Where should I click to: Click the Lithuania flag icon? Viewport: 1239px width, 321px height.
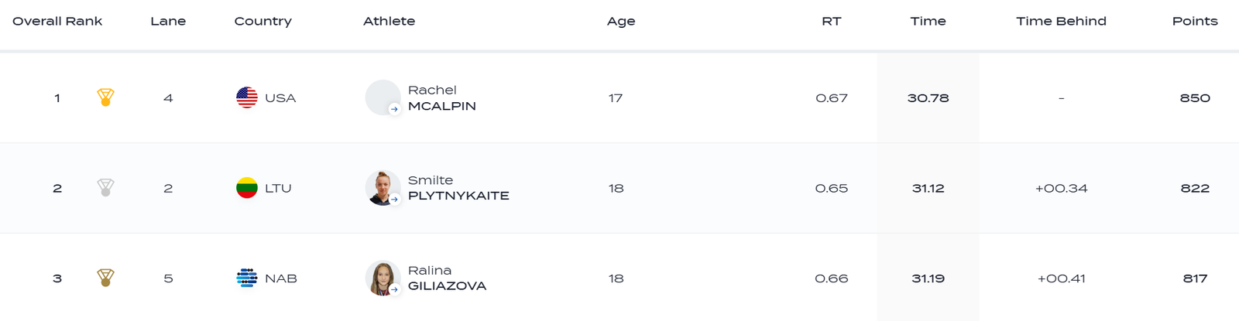tap(247, 188)
